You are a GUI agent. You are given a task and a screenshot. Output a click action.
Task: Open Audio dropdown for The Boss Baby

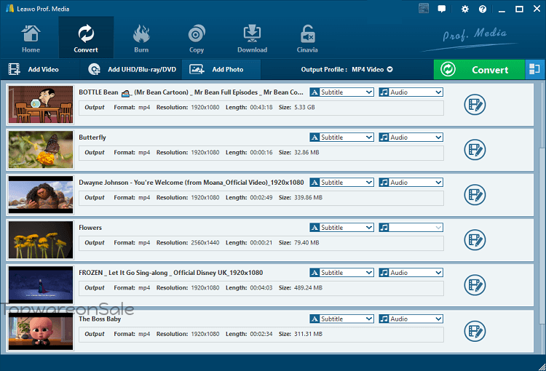tap(411, 319)
